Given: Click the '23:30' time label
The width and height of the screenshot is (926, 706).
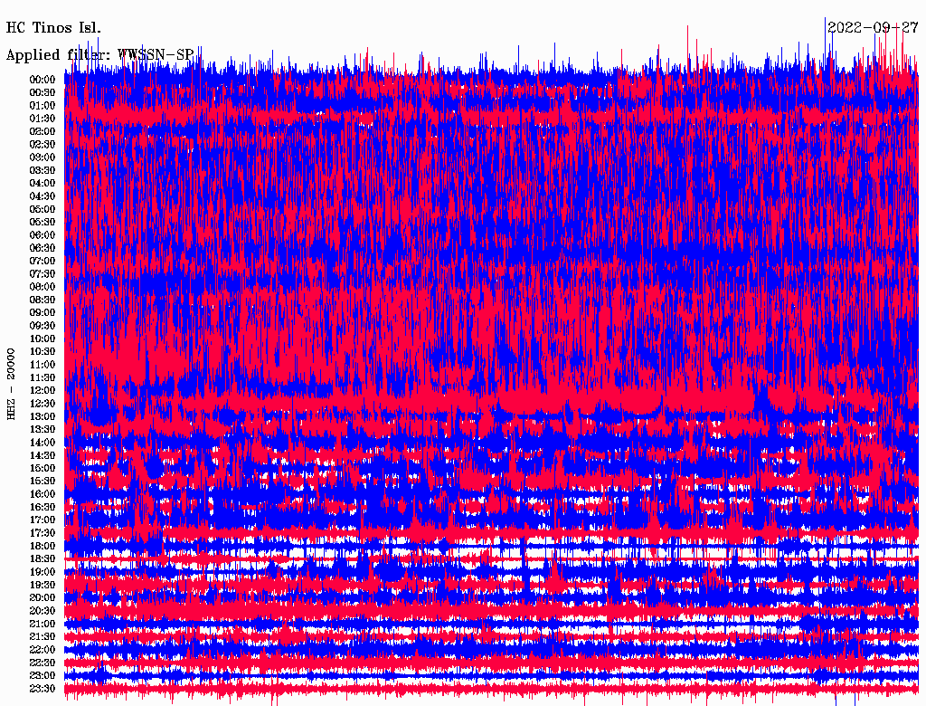Looking at the screenshot, I should tap(43, 689).
